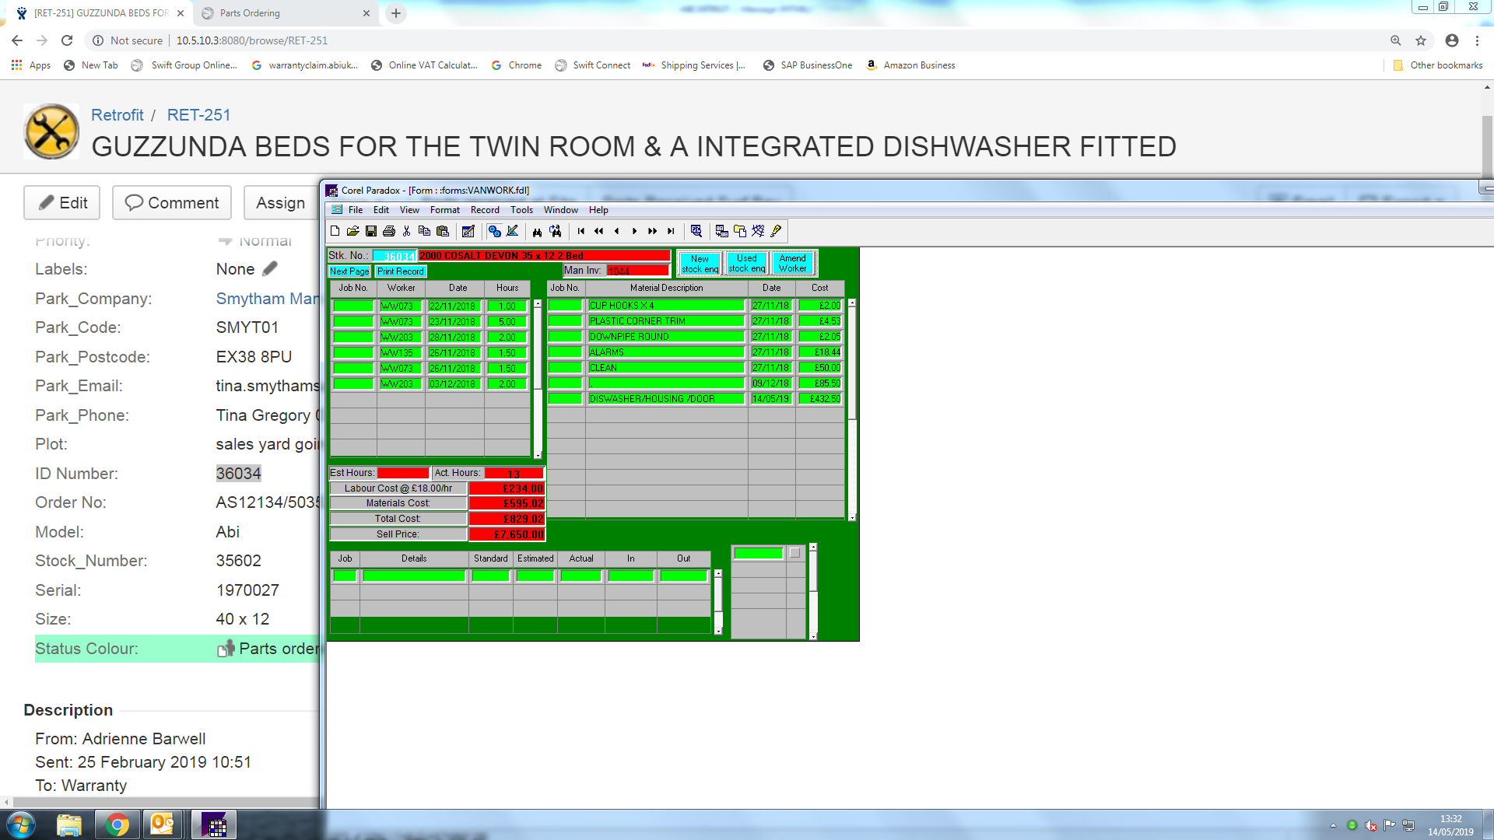
Task: Click the Print Record button
Action: click(x=401, y=271)
